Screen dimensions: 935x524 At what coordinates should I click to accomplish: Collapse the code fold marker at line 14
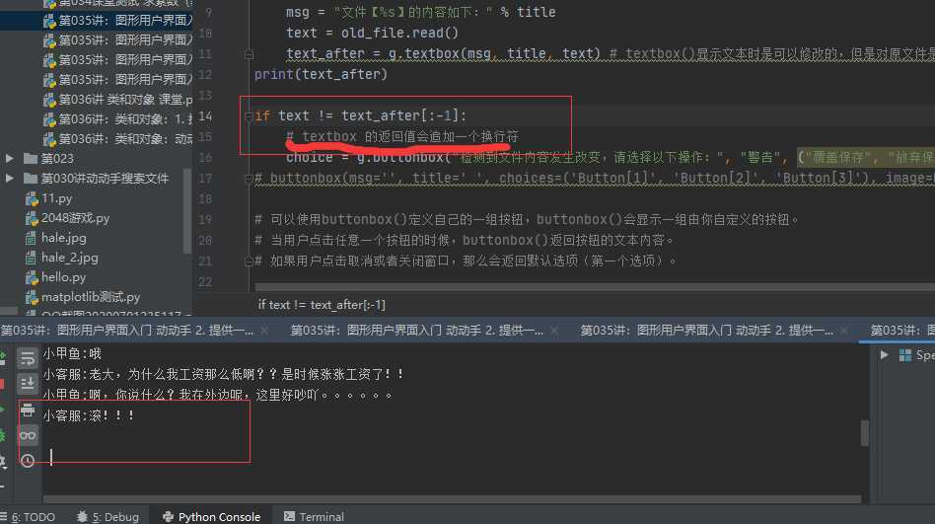[249, 115]
